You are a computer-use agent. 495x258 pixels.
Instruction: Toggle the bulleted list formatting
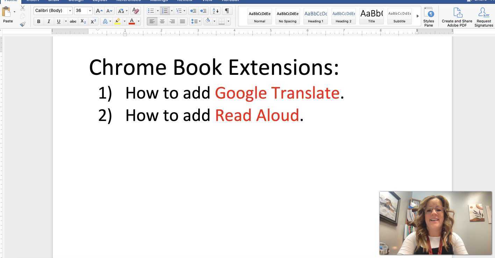point(152,10)
